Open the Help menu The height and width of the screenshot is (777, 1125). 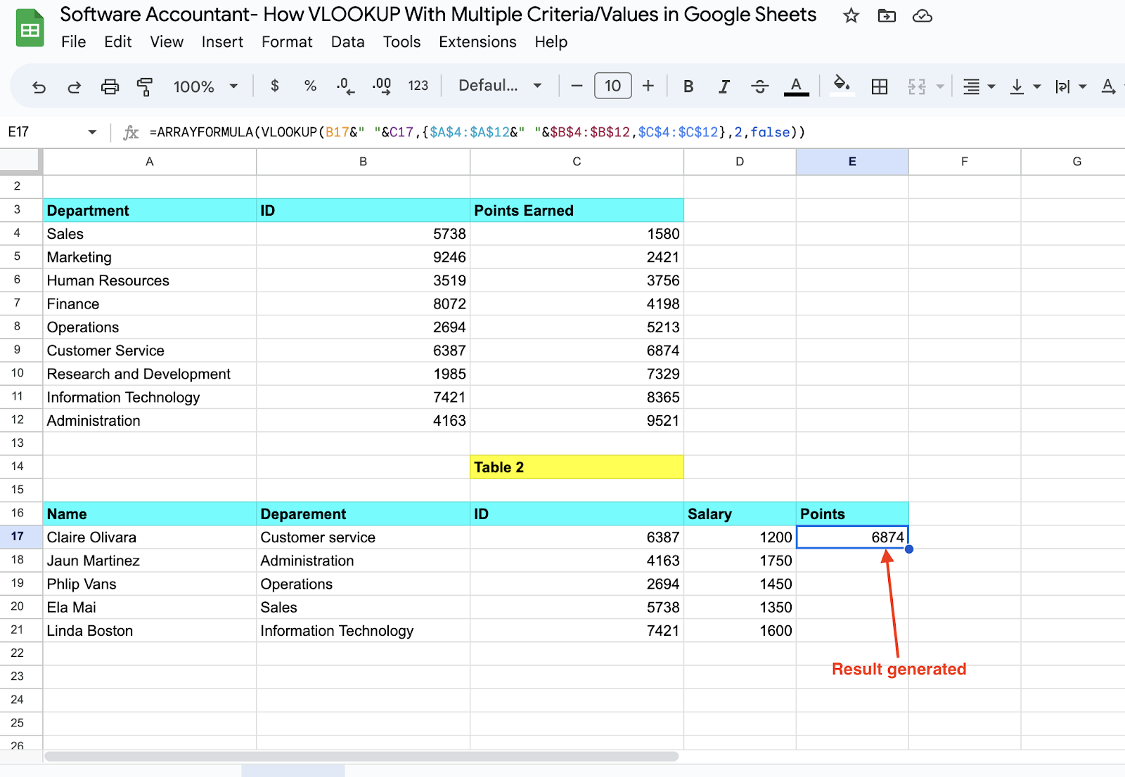[551, 42]
